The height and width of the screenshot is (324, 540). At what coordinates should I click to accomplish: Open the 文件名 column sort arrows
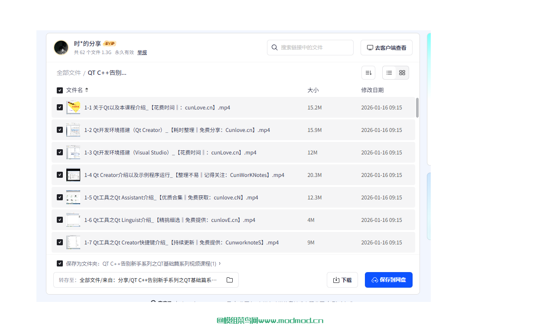pyautogui.click(x=86, y=90)
